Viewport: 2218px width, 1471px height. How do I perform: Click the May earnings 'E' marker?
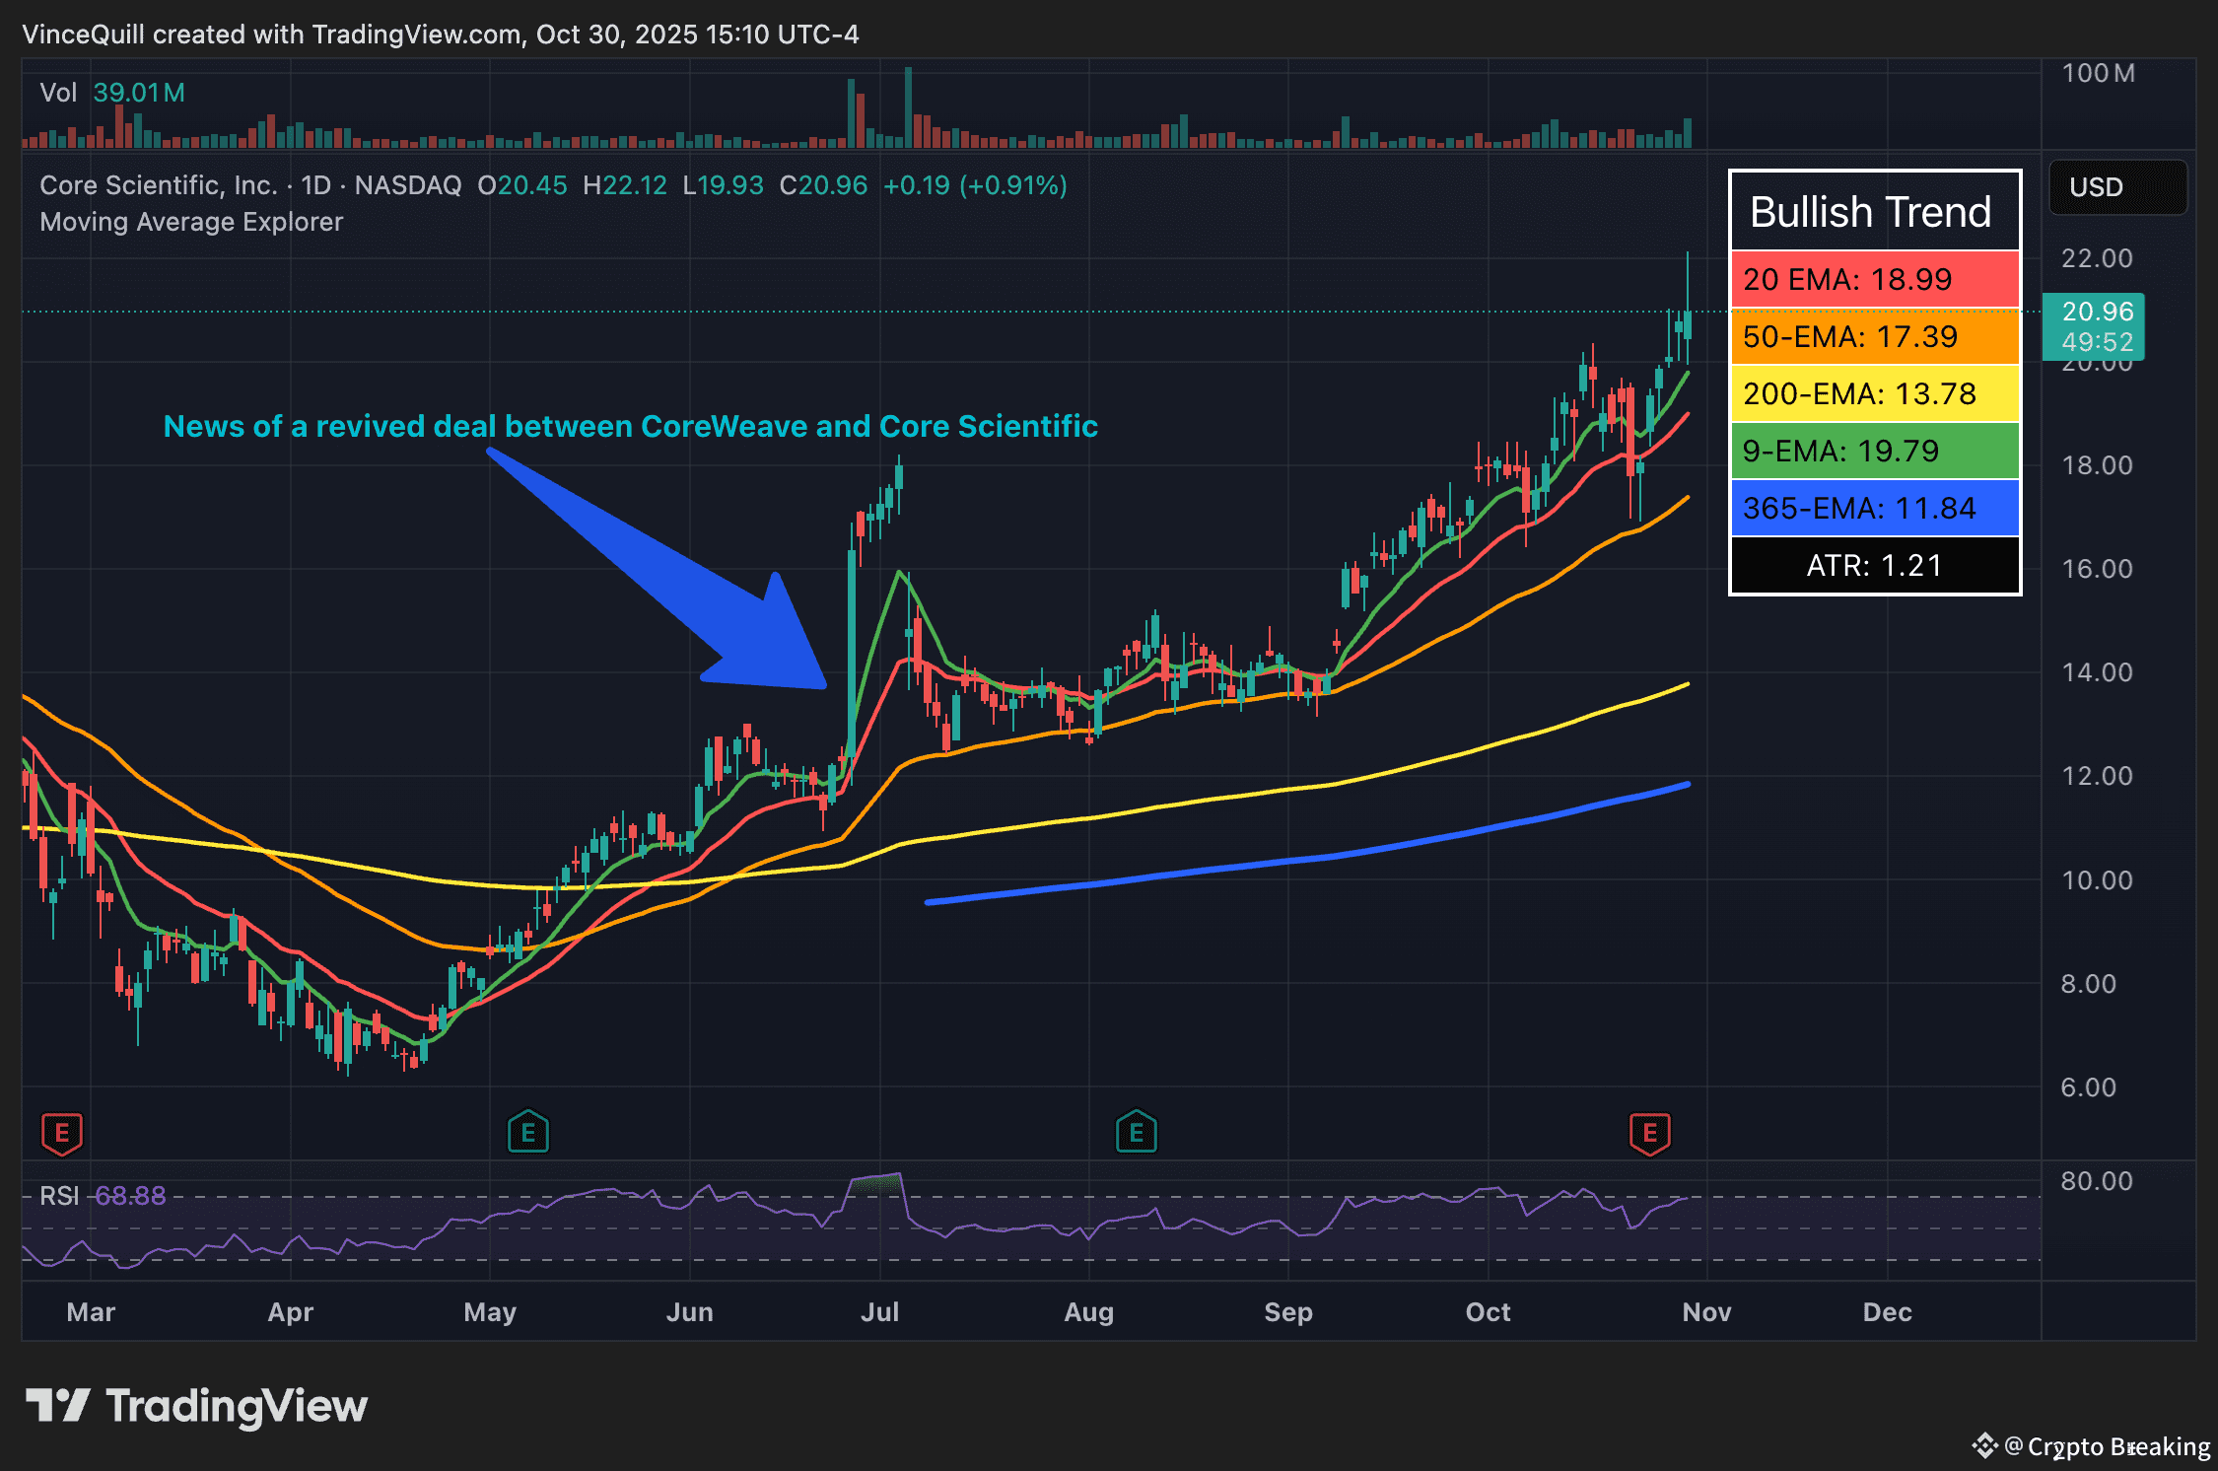[528, 1132]
